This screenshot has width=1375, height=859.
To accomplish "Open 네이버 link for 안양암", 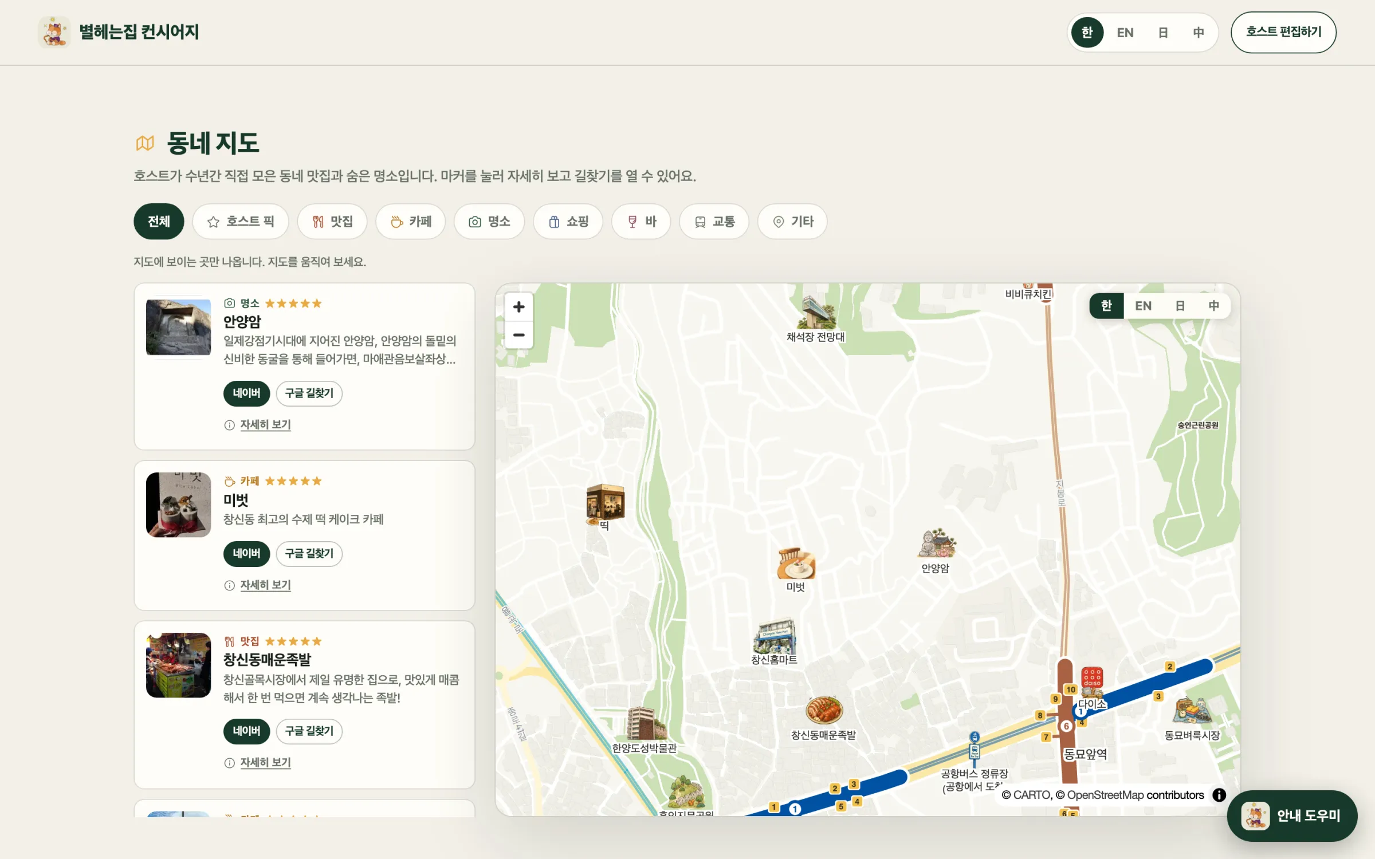I will (246, 393).
